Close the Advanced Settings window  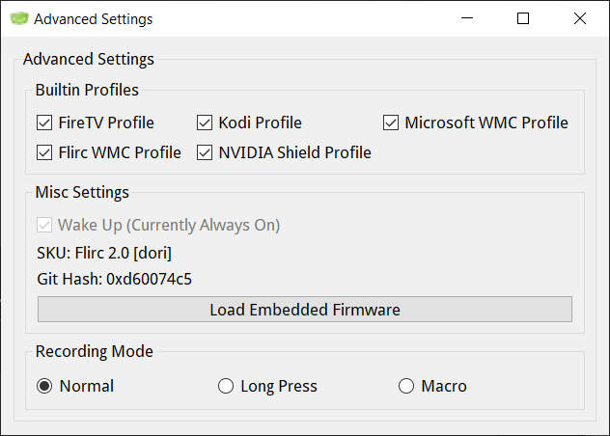pos(580,18)
